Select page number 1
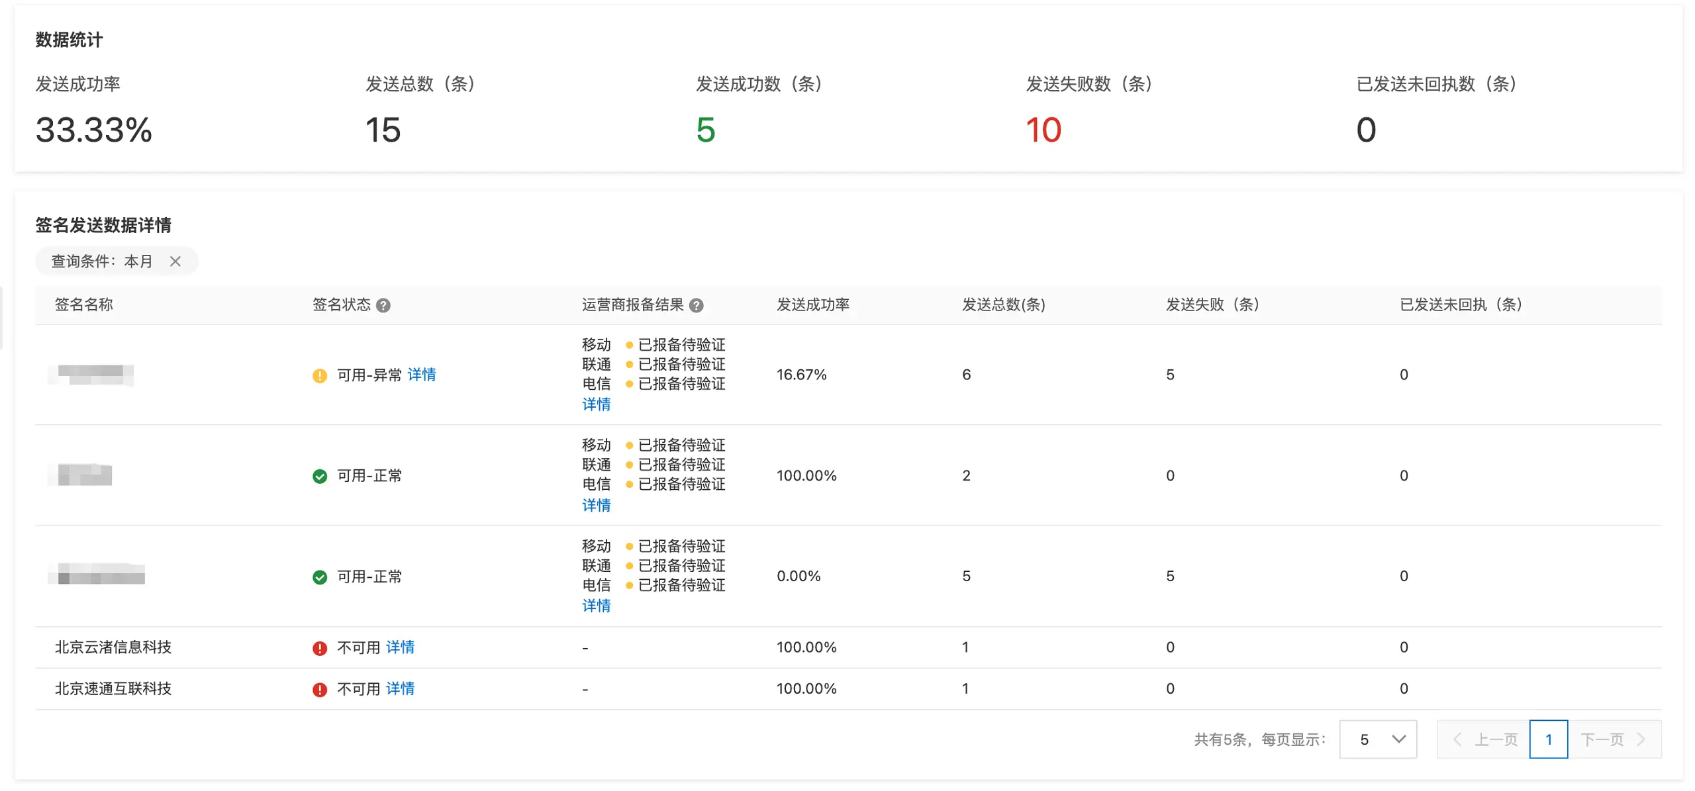 [x=1549, y=739]
